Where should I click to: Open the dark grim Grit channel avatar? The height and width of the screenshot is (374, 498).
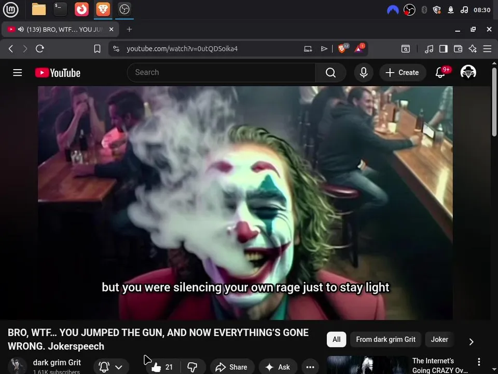tap(17, 366)
